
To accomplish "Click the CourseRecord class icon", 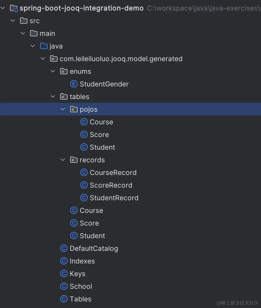I will tap(84, 173).
